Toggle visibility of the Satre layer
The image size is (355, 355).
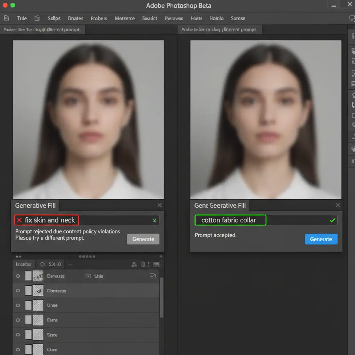click(18, 335)
